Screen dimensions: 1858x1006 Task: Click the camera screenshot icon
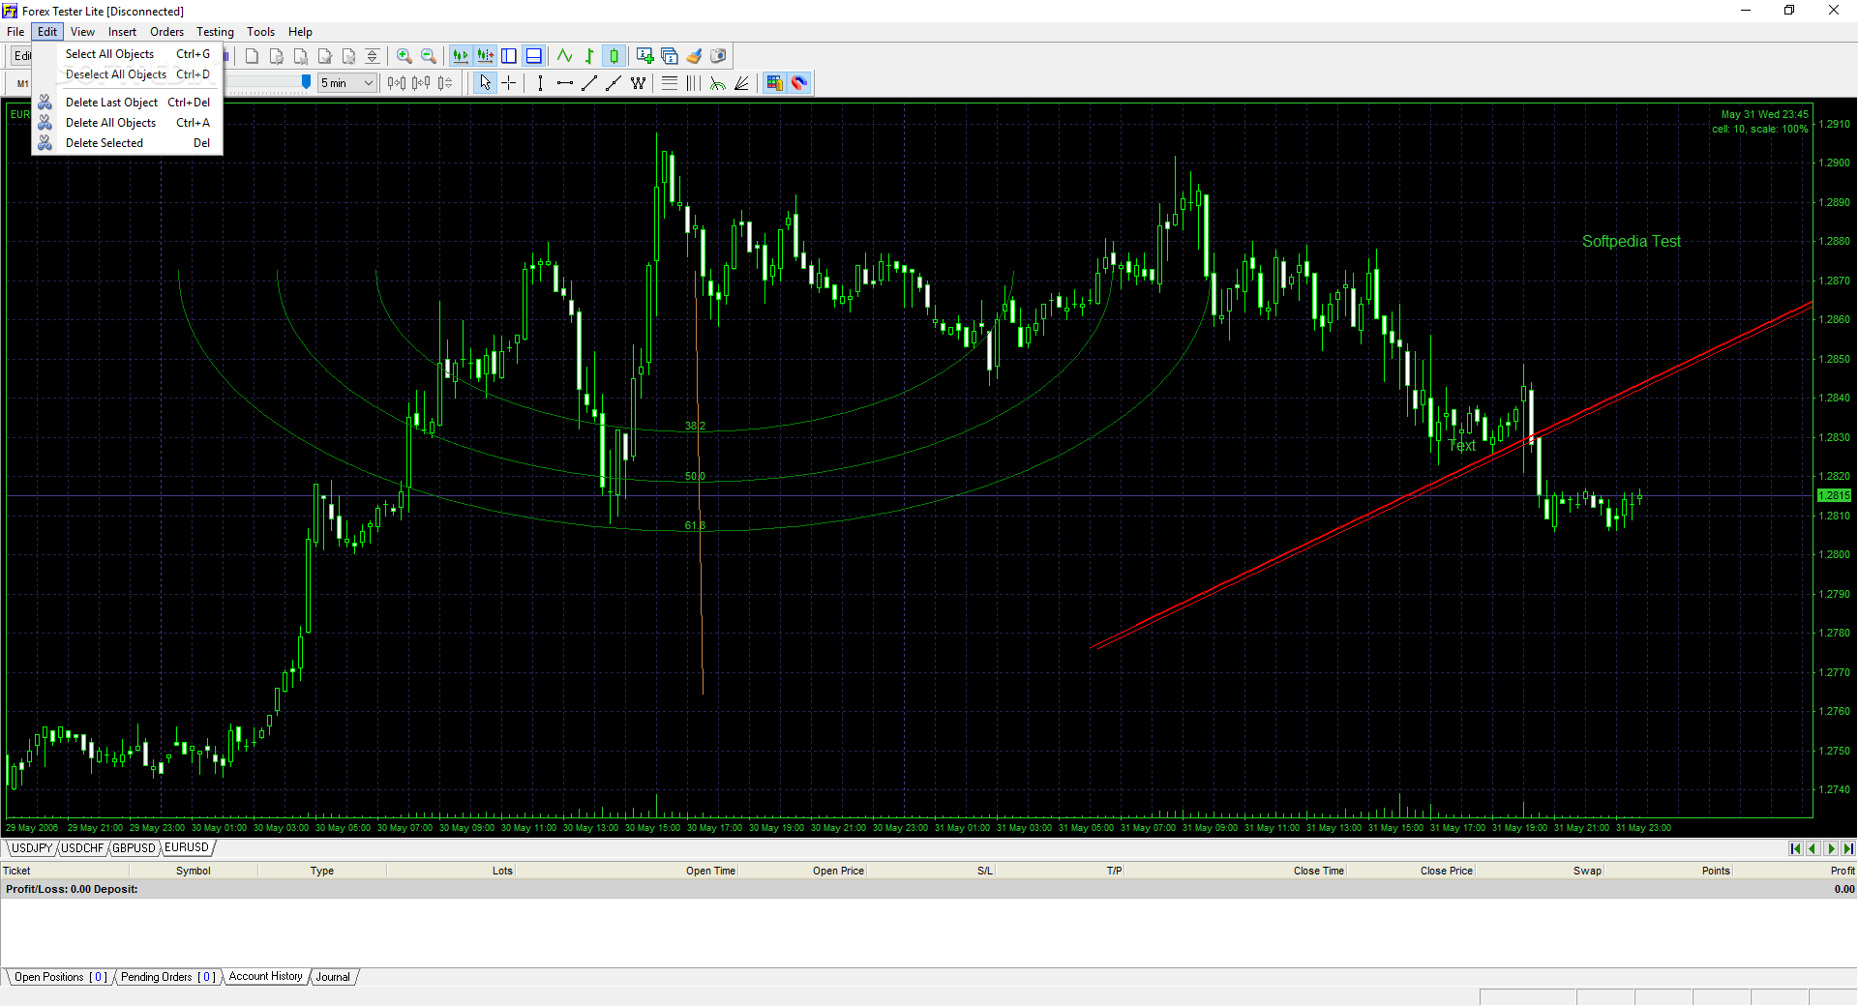coord(718,56)
